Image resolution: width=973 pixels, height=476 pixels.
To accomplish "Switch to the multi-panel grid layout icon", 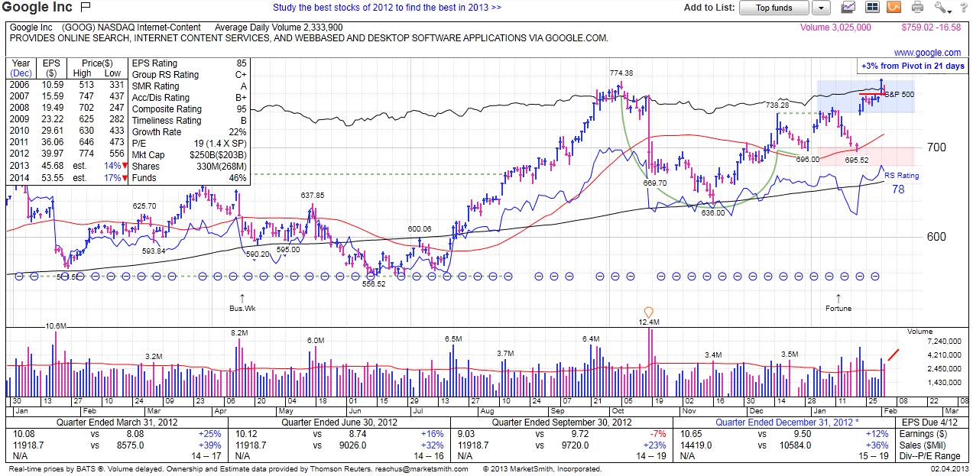I will (872, 8).
